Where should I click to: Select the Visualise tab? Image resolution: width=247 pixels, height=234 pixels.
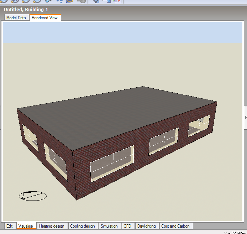[x=26, y=226]
